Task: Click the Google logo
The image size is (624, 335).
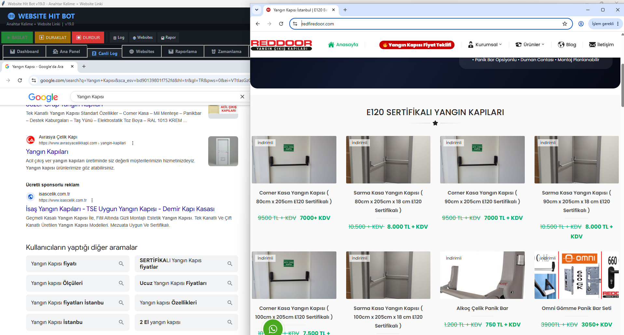Action: click(43, 97)
